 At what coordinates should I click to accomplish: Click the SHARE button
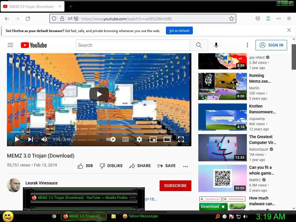click(x=140, y=166)
